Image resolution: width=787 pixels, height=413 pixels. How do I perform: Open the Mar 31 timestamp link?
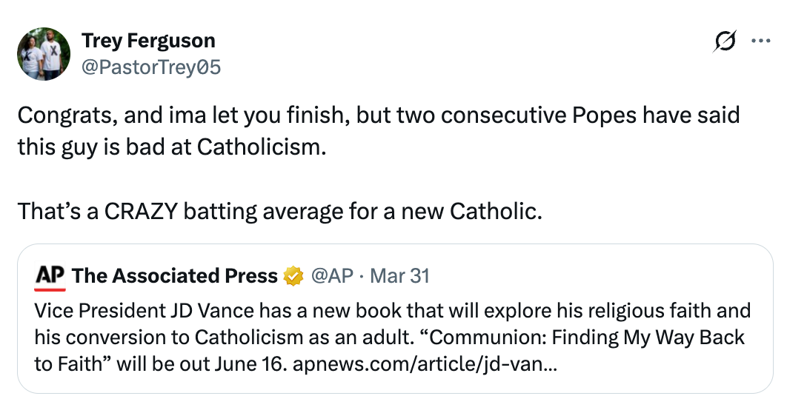[399, 277]
